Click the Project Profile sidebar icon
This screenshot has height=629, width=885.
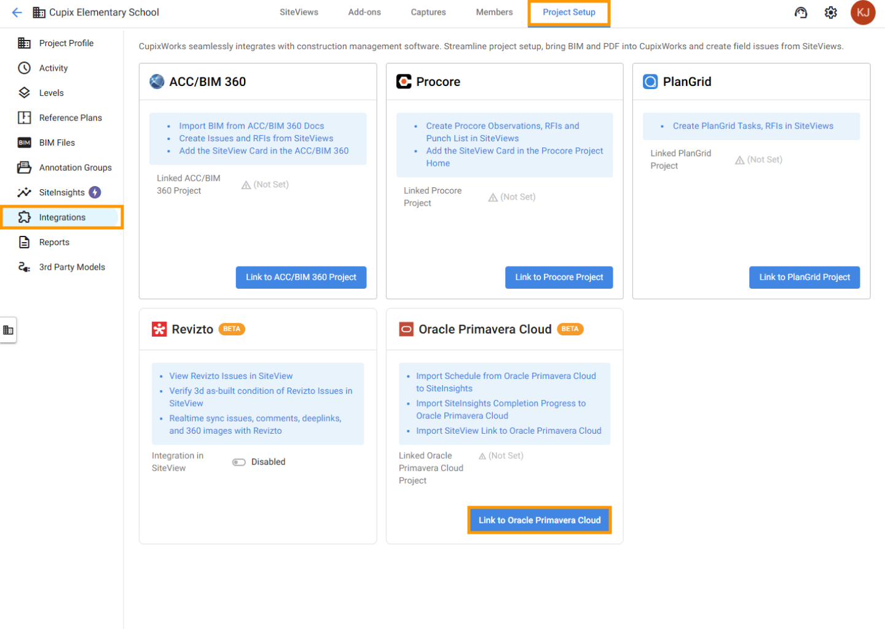(25, 43)
